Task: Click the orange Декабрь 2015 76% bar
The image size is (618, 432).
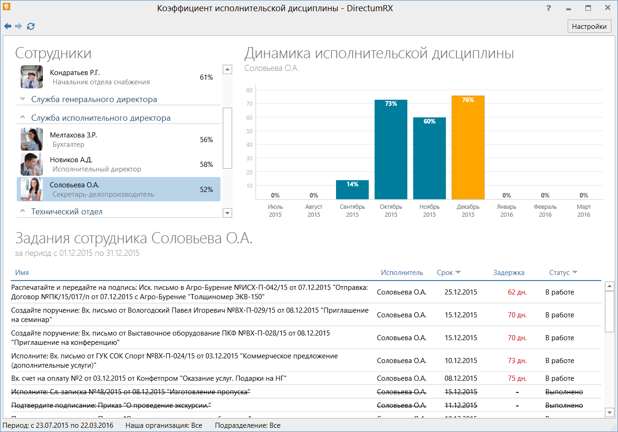Action: pyautogui.click(x=468, y=147)
